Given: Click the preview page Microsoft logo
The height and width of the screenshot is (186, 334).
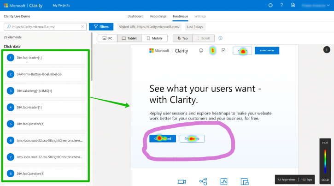Looking at the screenshot, I should pos(159,51).
